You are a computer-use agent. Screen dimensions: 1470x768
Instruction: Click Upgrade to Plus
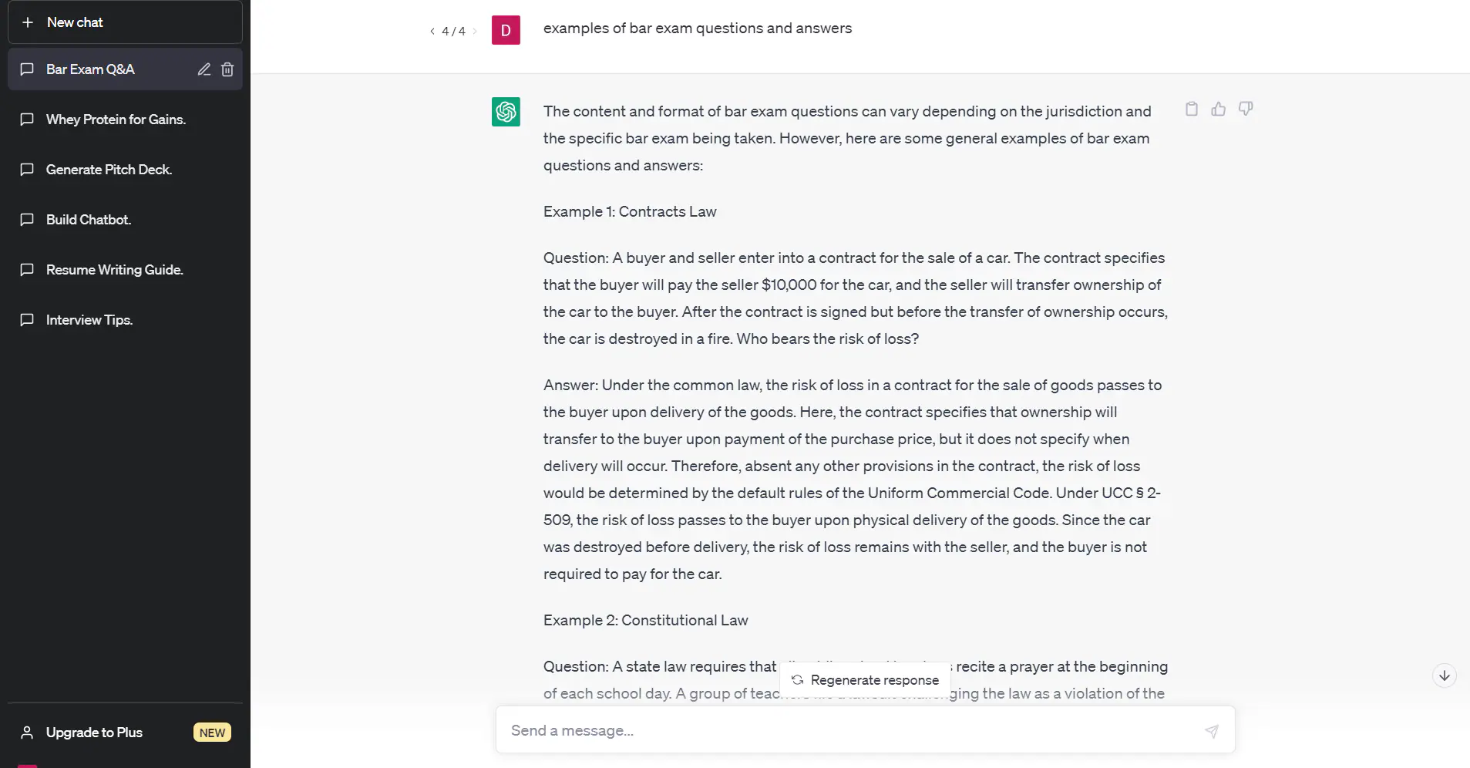tap(94, 733)
